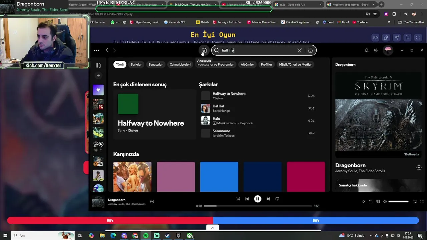
Task: Toggle repeat in the Spotify player
Action: [277, 199]
